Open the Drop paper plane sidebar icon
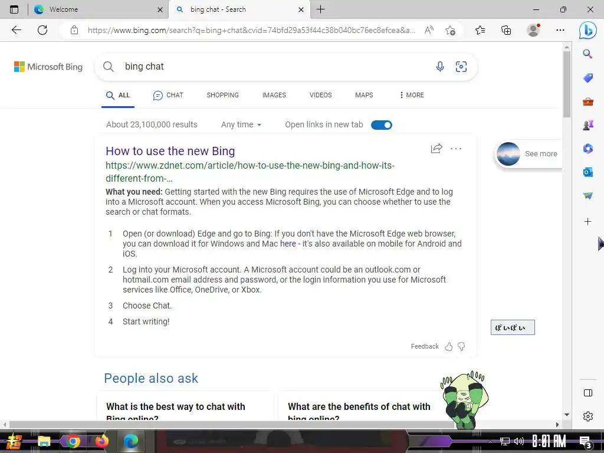The width and height of the screenshot is (604, 453). [x=588, y=196]
